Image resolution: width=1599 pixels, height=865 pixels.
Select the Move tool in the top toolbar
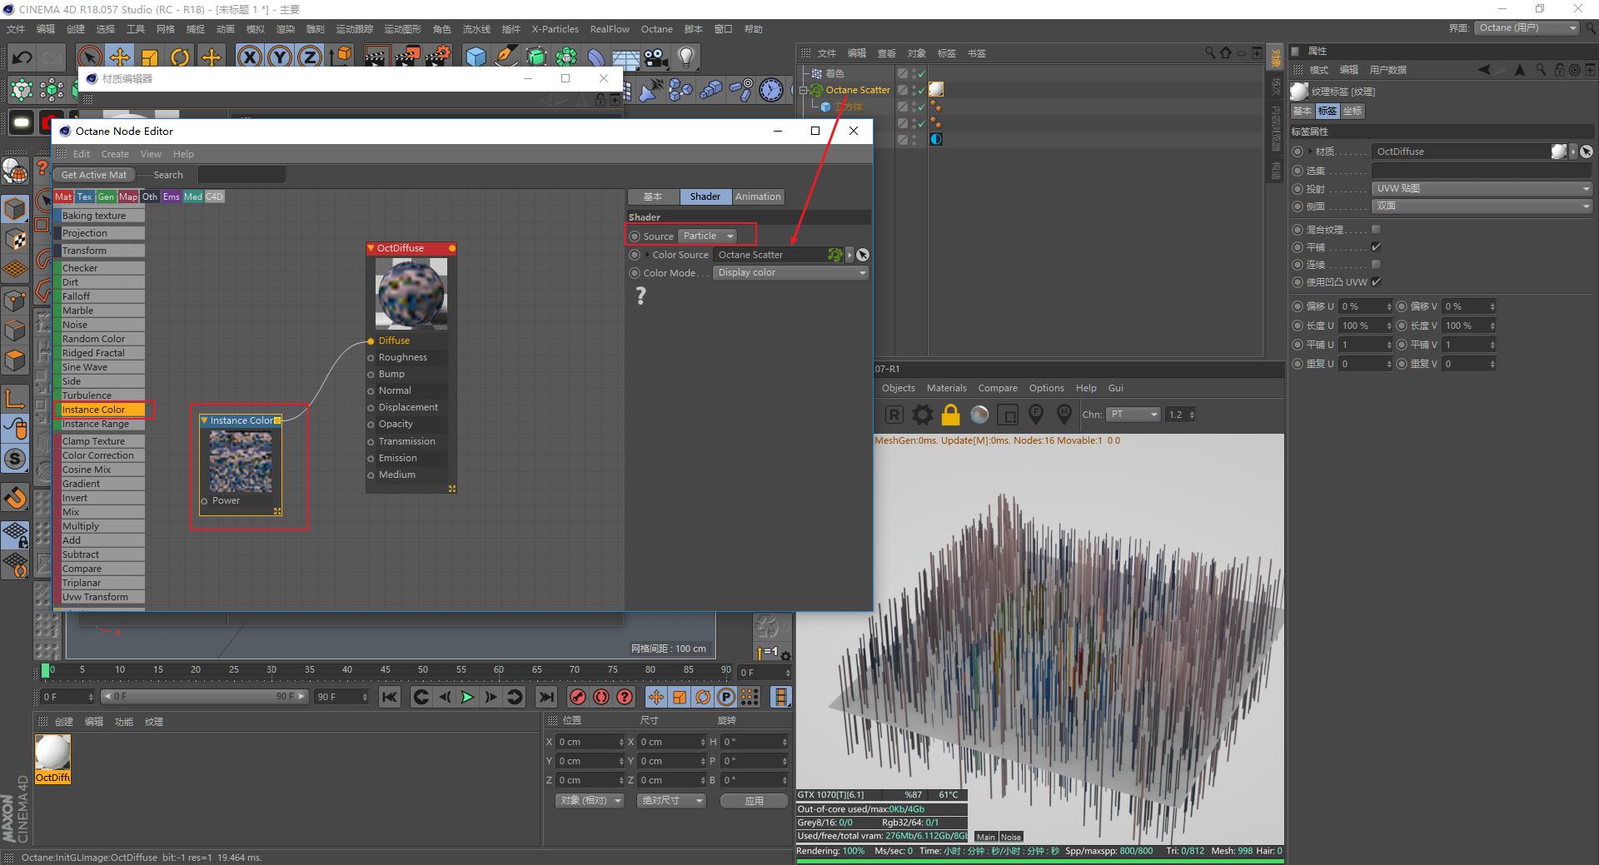[120, 57]
